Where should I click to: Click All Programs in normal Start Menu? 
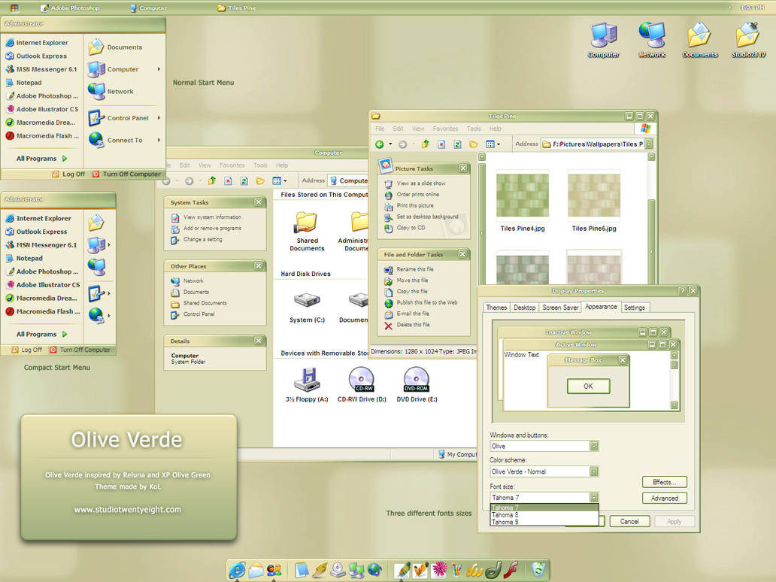coord(42,159)
